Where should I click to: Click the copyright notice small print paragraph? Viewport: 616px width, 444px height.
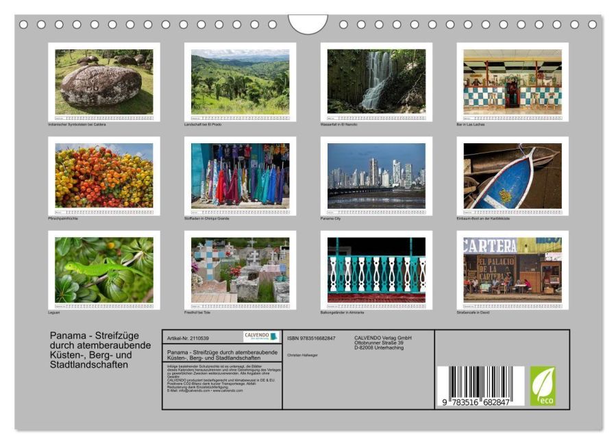pos(224,378)
